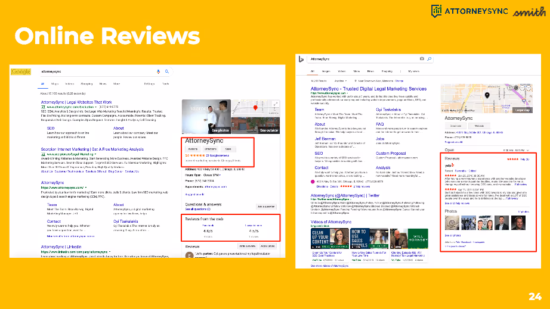This screenshot has height=309, width=550.
Task: Open Bing result 'AttorneySync - Trusted Digital Legal Marketing Services'
Action: [x=369, y=89]
